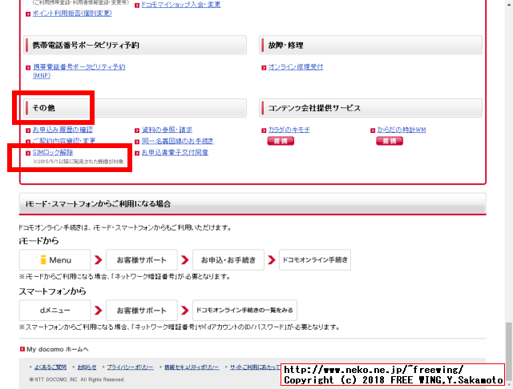The height and width of the screenshot is (389, 513).
Task: Click the red bullet icon before SIMロック解除
Action: [28, 152]
